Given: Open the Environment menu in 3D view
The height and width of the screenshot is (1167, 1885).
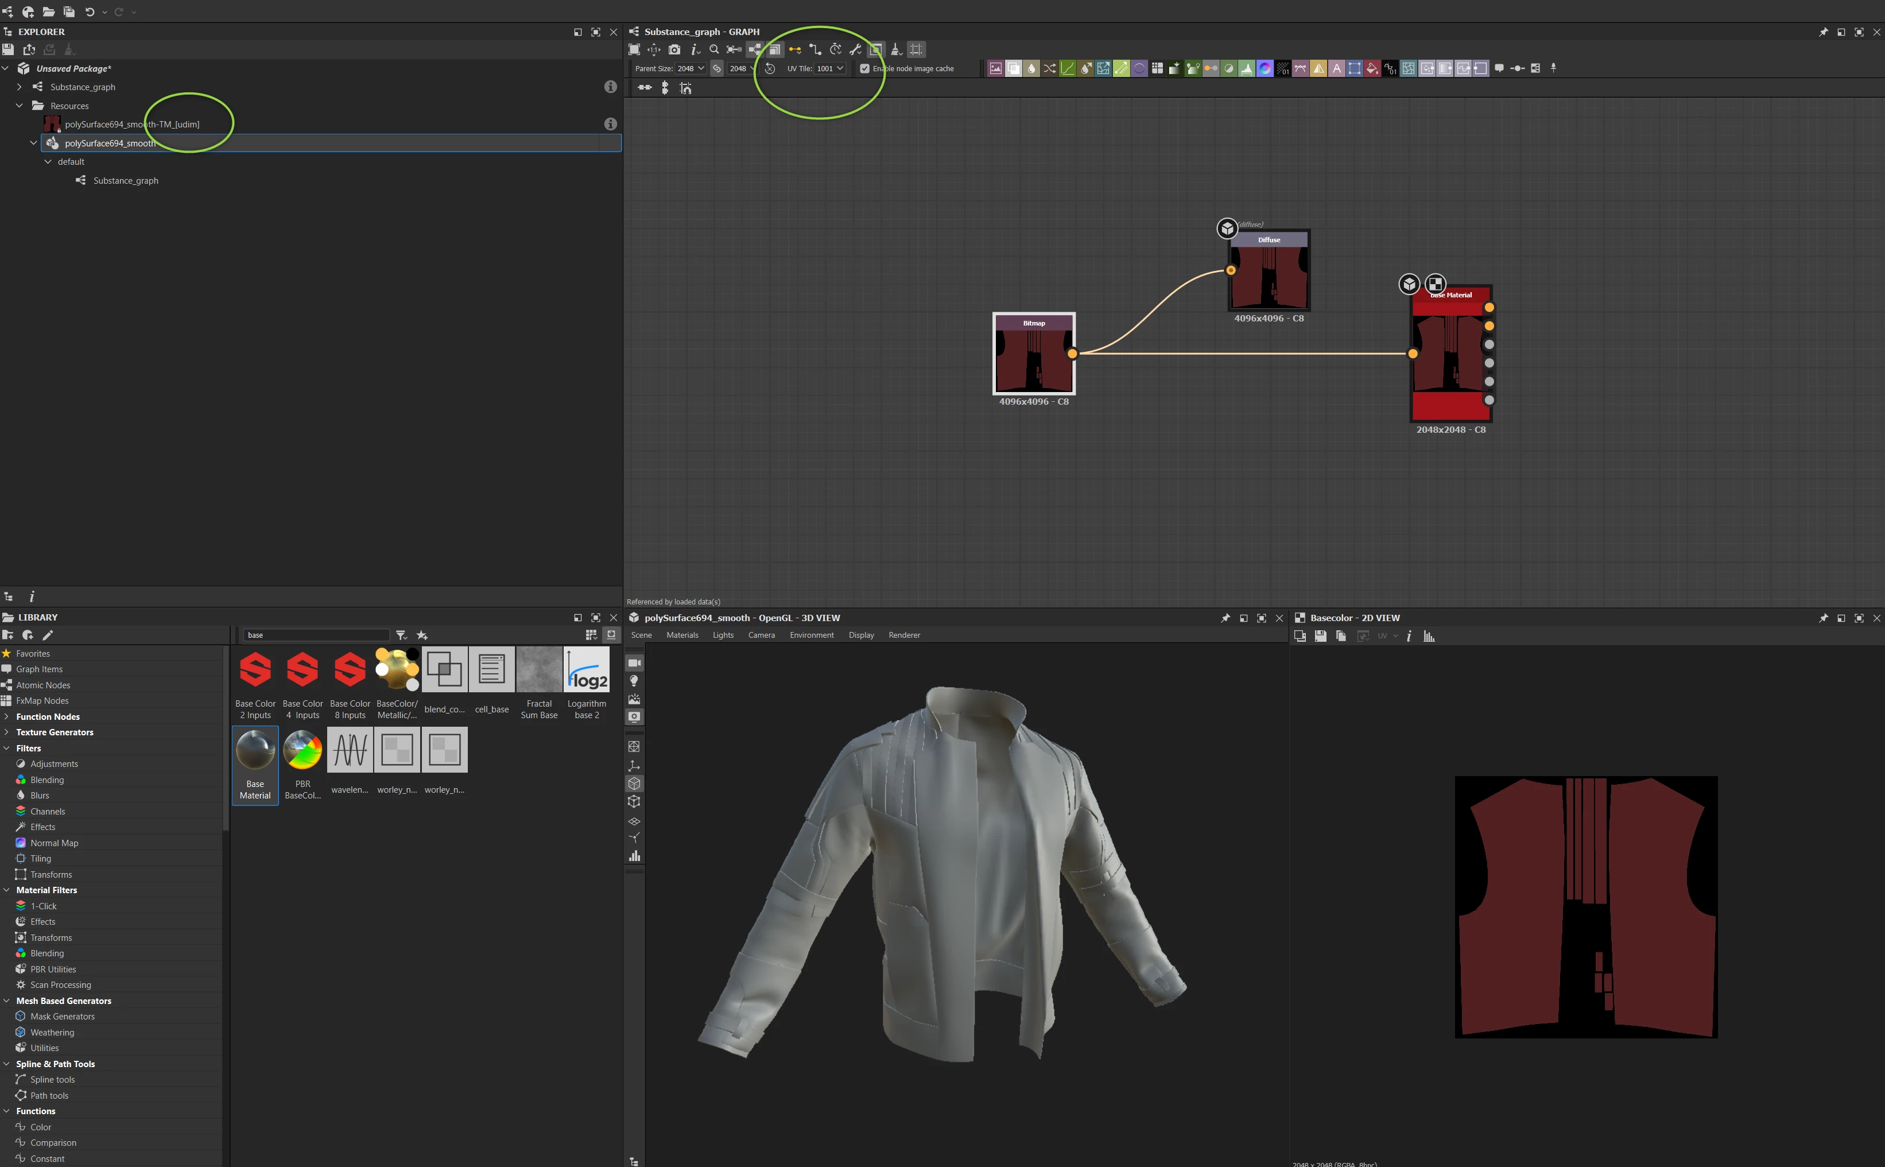Looking at the screenshot, I should (x=811, y=635).
